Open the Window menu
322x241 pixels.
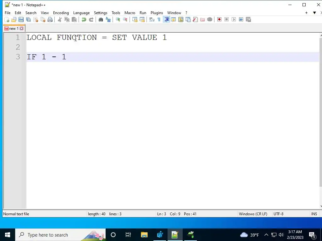[174, 13]
